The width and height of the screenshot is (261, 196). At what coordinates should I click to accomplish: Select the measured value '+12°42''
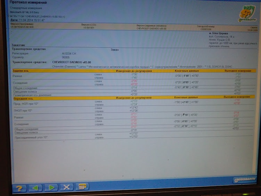point(134,108)
